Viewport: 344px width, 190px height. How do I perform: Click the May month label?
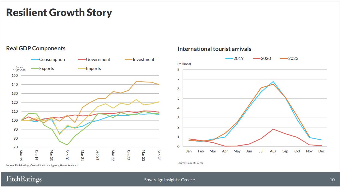pos(237,151)
